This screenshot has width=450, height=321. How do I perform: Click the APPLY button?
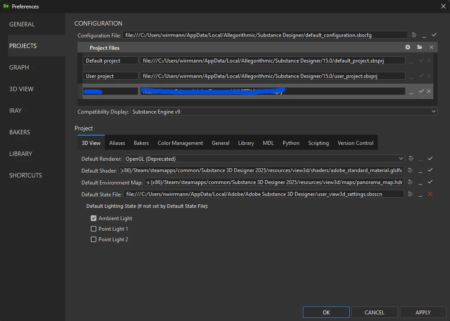coord(423,312)
